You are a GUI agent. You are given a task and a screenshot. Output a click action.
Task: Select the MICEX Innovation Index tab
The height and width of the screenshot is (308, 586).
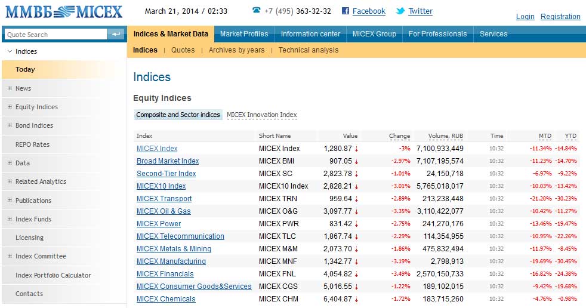(261, 115)
